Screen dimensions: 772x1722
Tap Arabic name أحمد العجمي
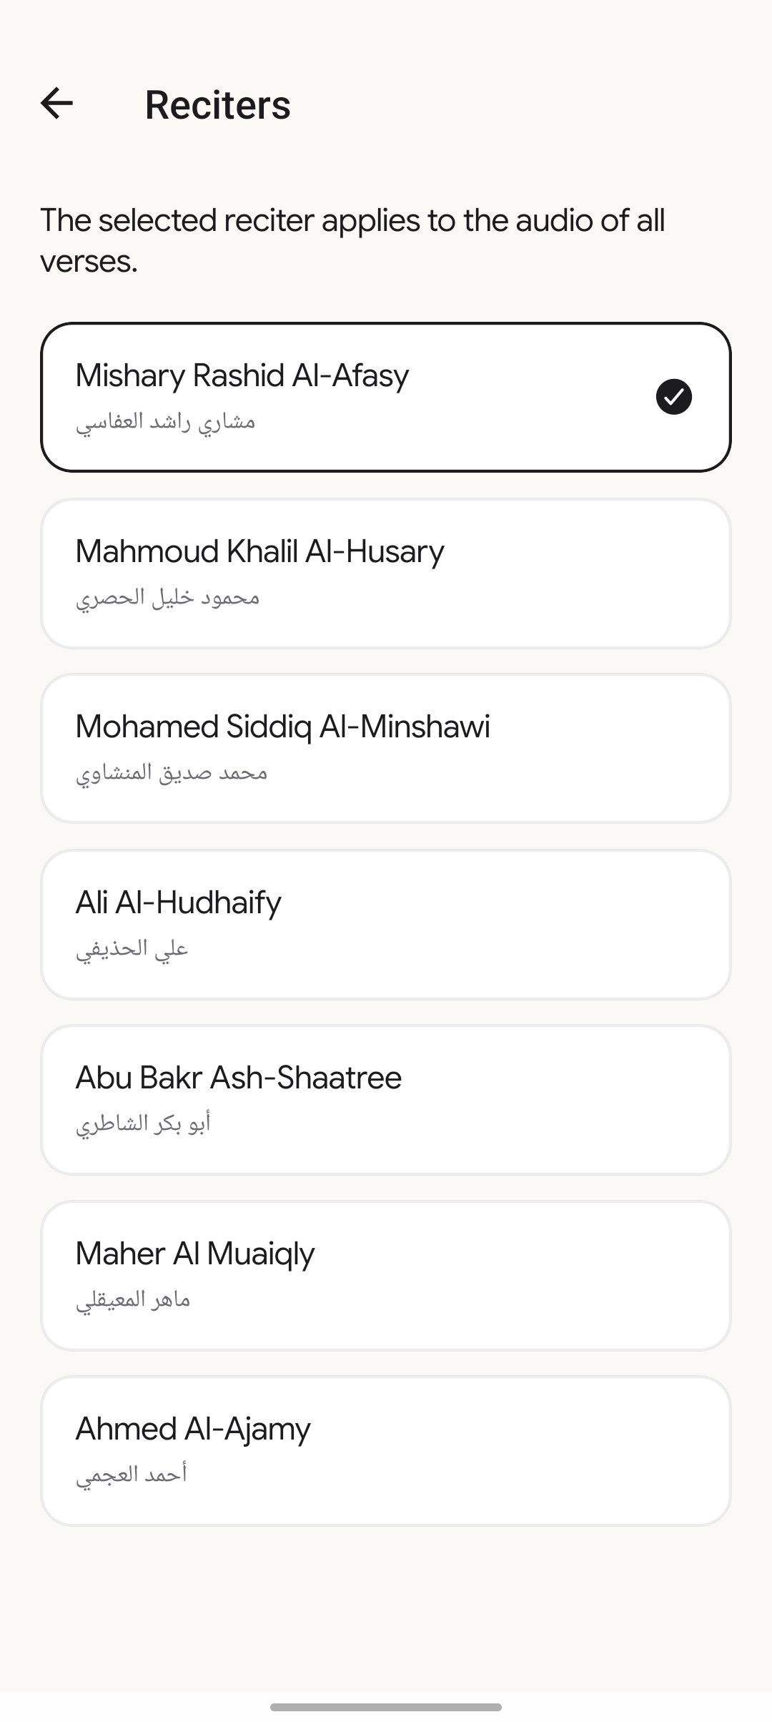point(132,1475)
